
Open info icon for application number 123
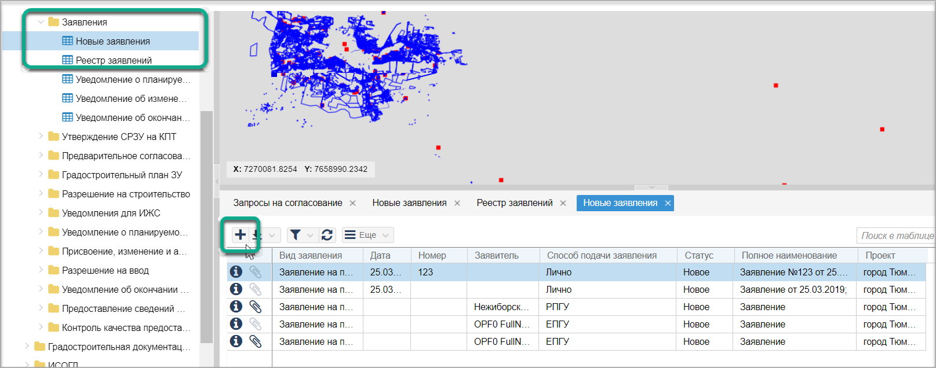pos(236,272)
